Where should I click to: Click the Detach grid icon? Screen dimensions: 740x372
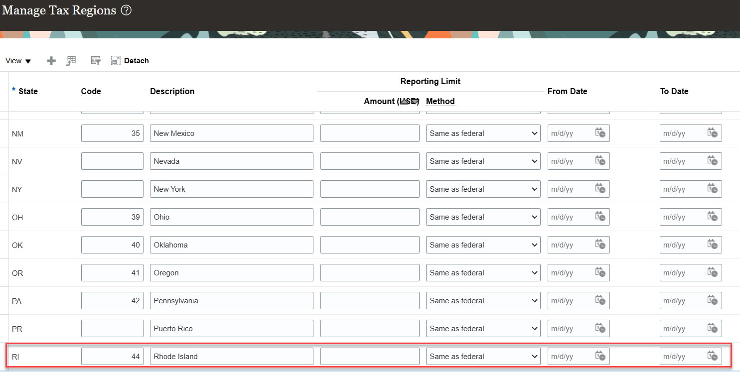[116, 60]
